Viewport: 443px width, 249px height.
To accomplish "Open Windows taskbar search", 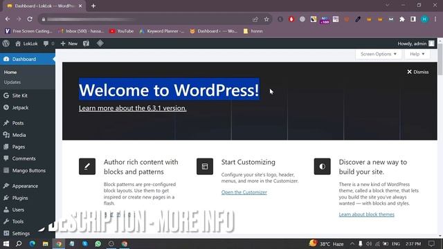I will click(19, 243).
